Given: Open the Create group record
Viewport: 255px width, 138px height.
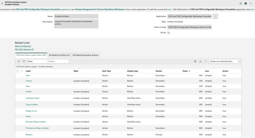Looking at the screenshot, I should pos(29,92).
